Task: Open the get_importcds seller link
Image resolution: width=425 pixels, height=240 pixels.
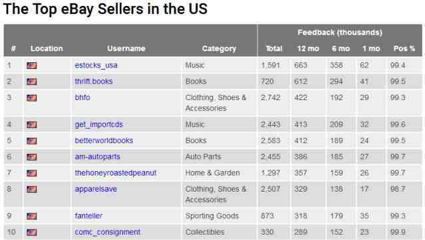Action: click(x=98, y=125)
